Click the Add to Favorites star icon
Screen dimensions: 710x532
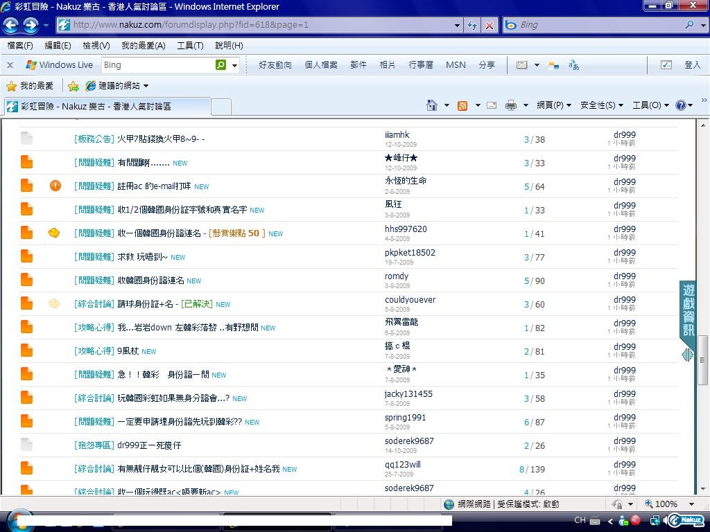(x=73, y=86)
